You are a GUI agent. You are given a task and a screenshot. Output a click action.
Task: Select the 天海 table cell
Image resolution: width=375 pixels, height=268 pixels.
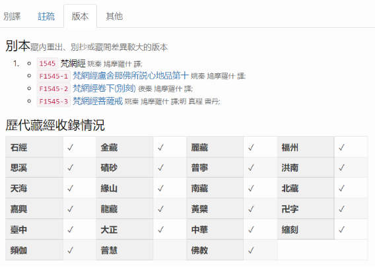(34, 188)
